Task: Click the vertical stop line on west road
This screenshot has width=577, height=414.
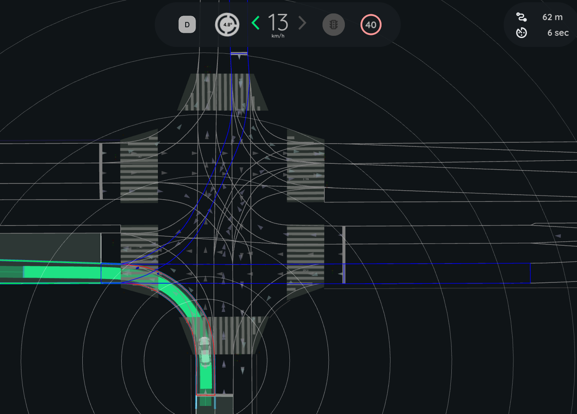Action: click(101, 171)
